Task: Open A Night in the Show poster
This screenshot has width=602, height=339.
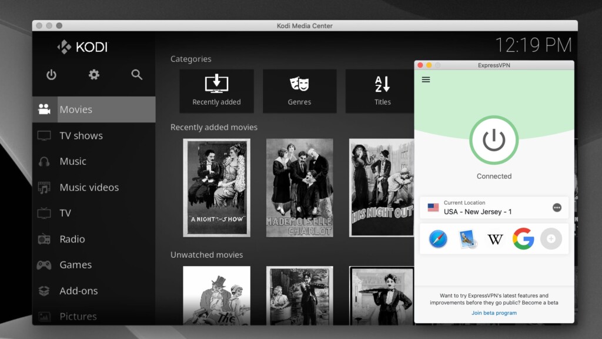Action: 216,188
